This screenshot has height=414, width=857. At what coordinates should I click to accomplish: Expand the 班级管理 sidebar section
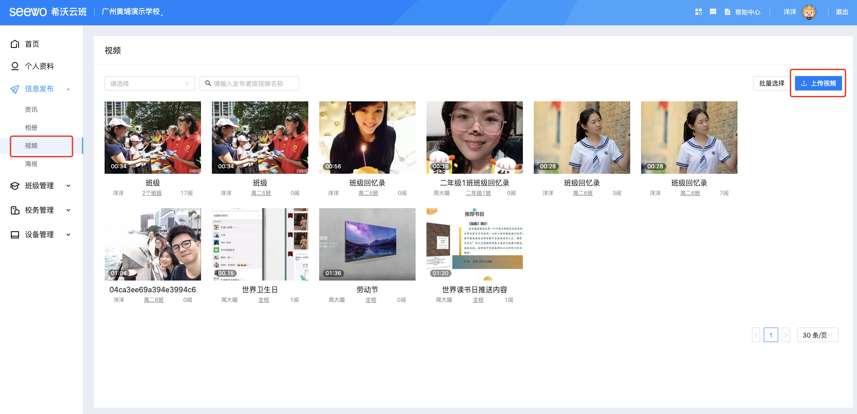tap(68, 186)
